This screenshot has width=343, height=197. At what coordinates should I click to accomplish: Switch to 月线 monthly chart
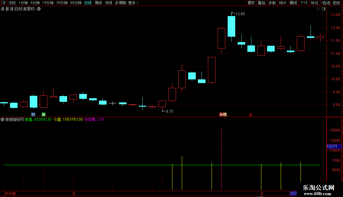pos(108,3)
